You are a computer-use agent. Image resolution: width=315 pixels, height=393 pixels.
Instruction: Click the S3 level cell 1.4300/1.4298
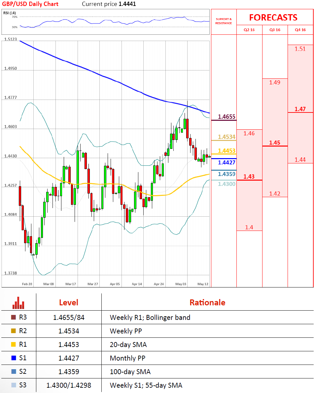pos(69,385)
